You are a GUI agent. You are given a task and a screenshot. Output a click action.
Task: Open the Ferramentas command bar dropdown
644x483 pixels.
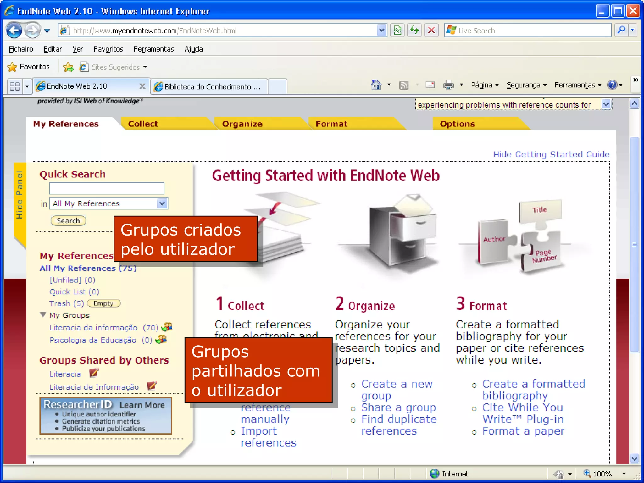click(578, 85)
